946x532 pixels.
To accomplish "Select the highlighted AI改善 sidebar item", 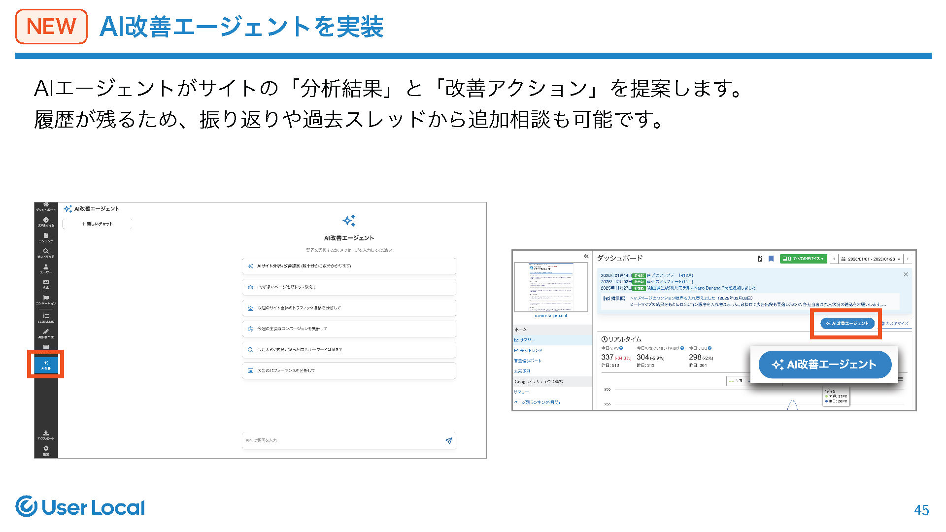I will point(46,365).
